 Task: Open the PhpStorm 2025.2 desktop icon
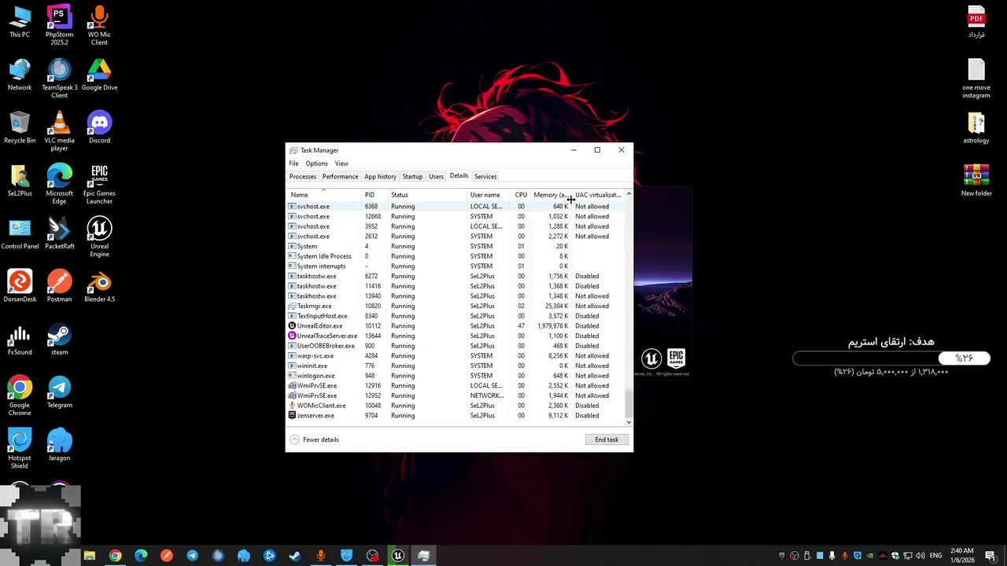tap(59, 25)
